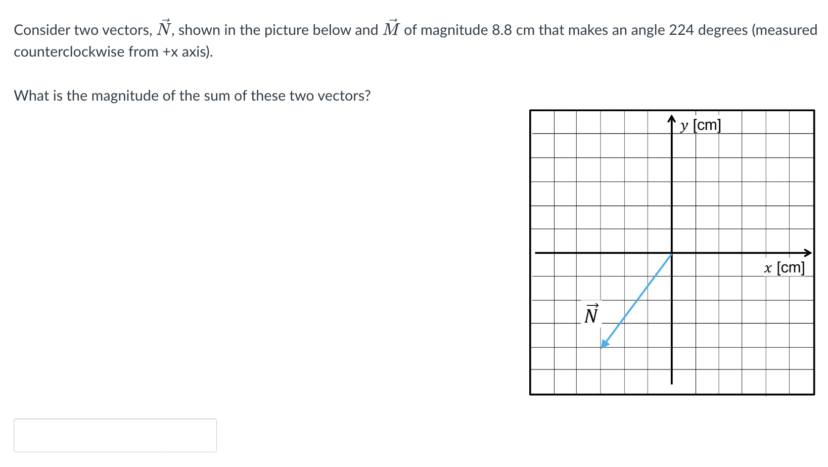Viewport: 828px width, 467px height.
Task: Click the value 8.8 cm in the question
Action: pos(512,30)
